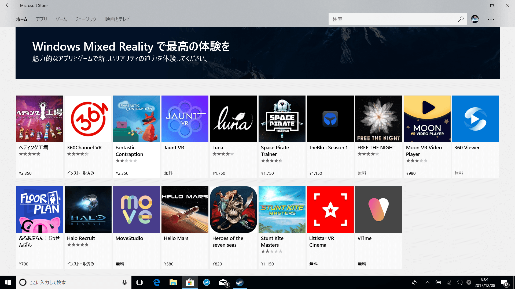This screenshot has height=289, width=515.
Task: Open the Start menu
Action: click(8, 282)
